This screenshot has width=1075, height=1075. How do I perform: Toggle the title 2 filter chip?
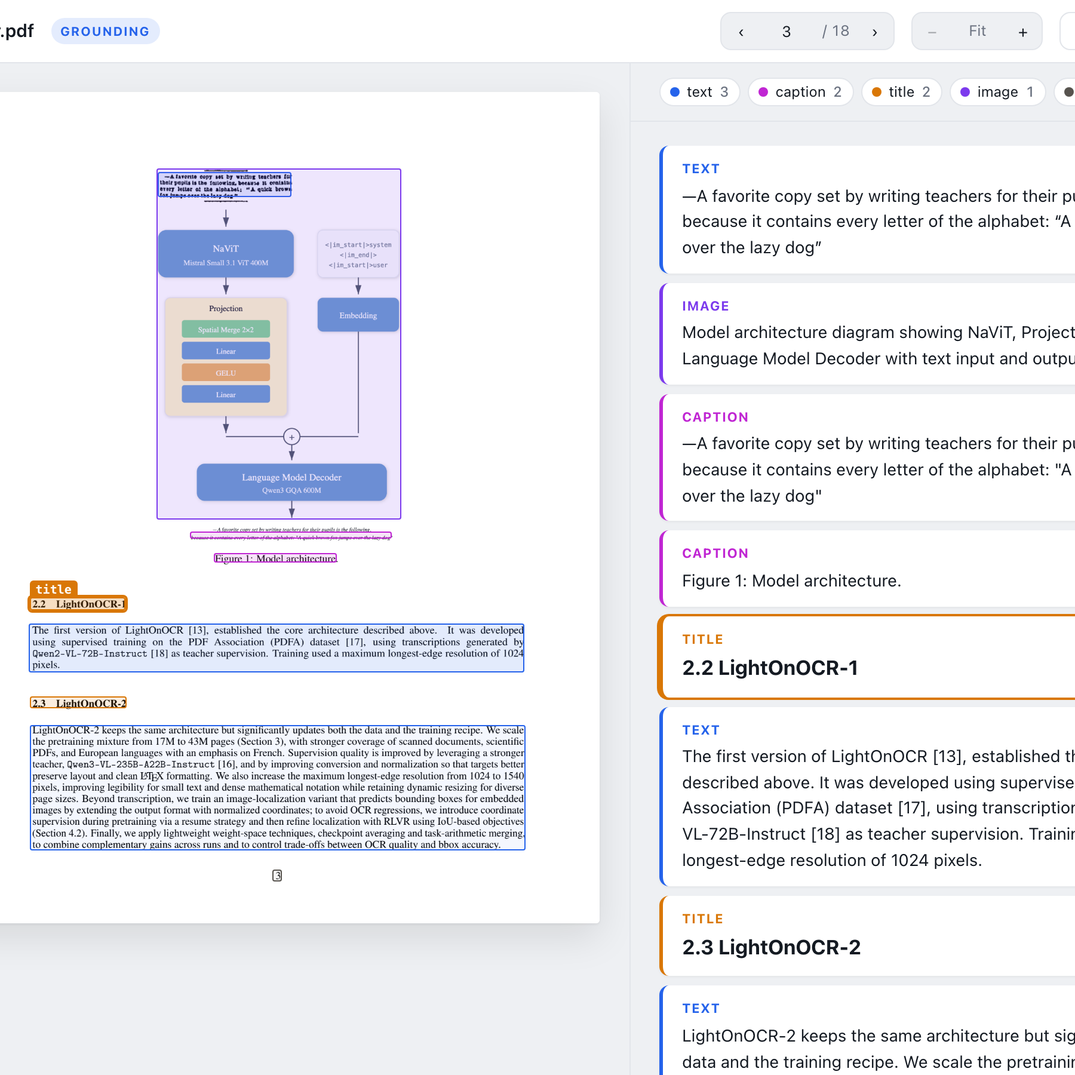(902, 92)
